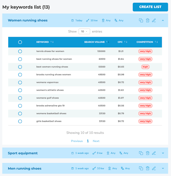Collapse the Women running shoes list

coord(163,21)
